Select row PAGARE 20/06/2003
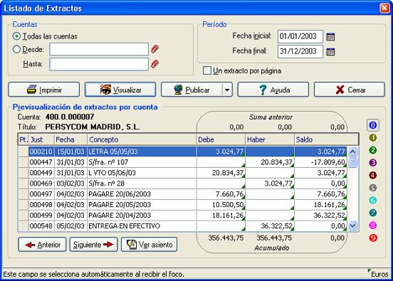This screenshot has width=393, height=281. 183,194
